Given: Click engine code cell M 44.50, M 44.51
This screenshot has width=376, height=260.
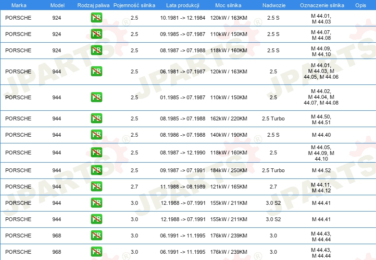Looking at the screenshot, I should 321,119.
